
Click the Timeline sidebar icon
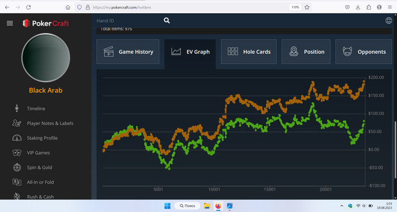(16, 109)
